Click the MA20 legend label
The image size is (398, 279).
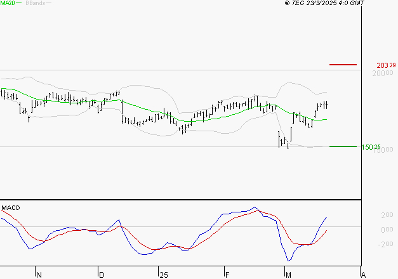click(x=8, y=4)
